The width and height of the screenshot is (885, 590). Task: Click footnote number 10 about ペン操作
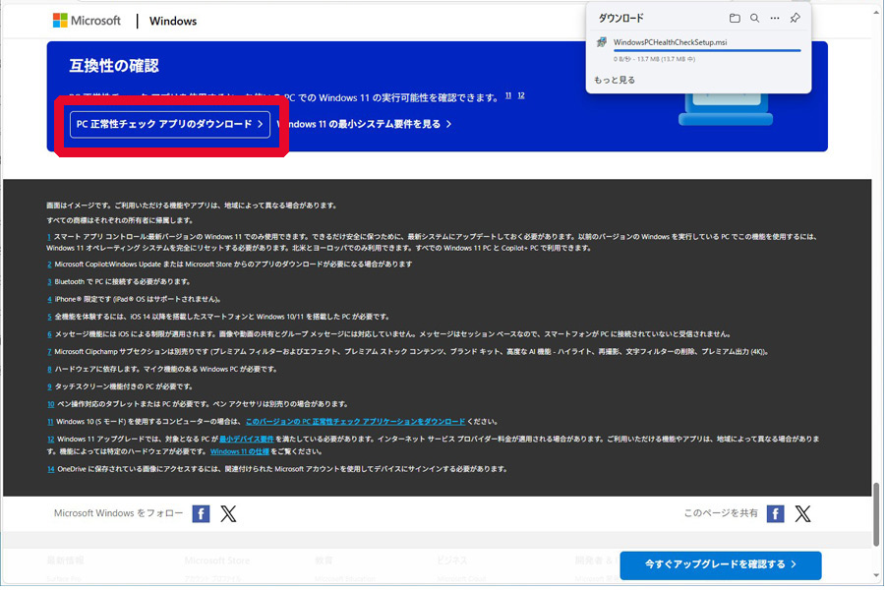pyautogui.click(x=51, y=404)
